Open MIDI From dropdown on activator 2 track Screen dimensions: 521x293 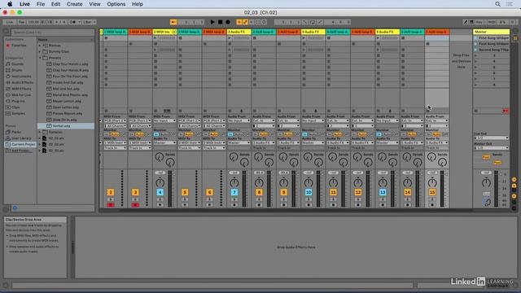115,120
